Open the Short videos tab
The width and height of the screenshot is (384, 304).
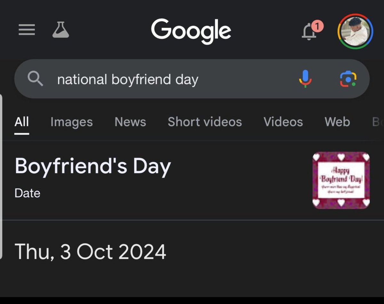click(204, 122)
